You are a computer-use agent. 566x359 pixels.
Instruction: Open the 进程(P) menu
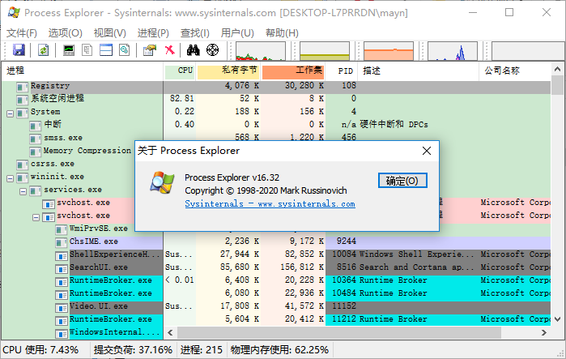153,33
